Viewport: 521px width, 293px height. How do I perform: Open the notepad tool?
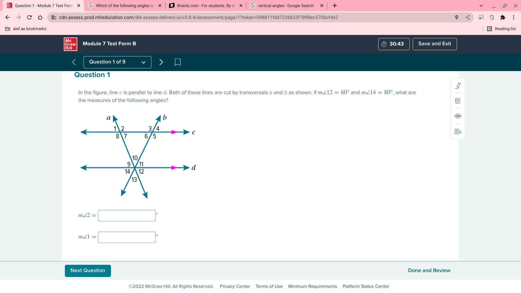tap(458, 101)
